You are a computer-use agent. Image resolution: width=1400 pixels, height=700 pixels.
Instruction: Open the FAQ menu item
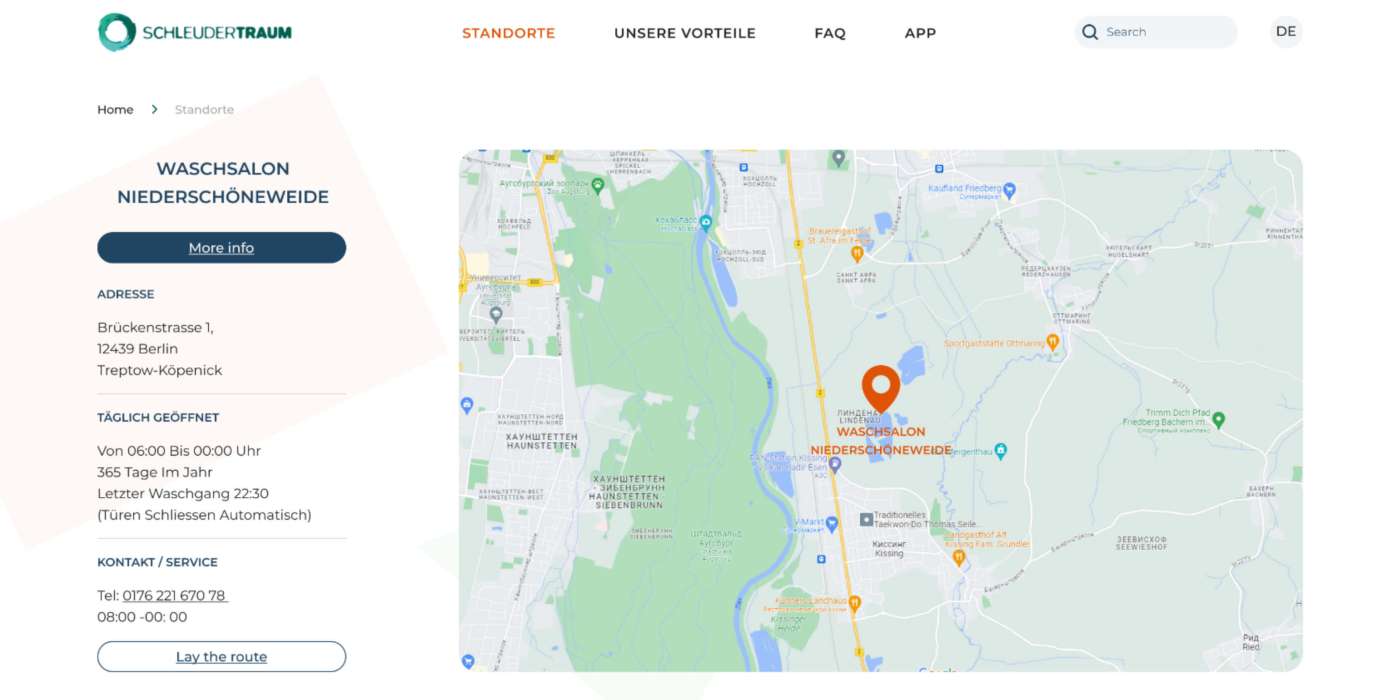coord(830,33)
